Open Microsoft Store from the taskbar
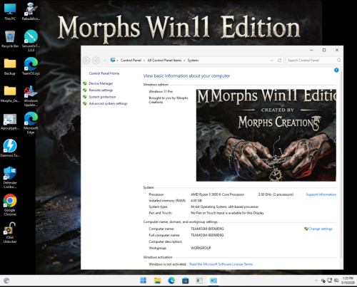This screenshot has width=357, height=287. [x=185, y=281]
